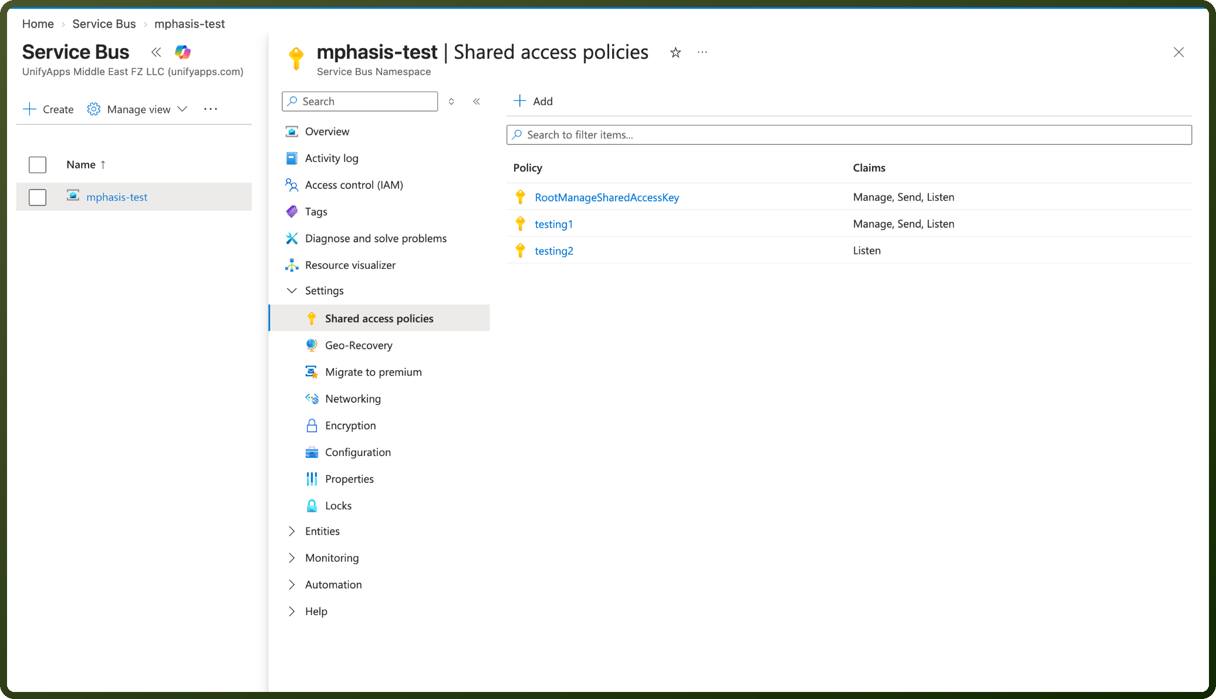Screen dimensions: 1216x699
Task: Click the Migrate to premium icon
Action: 312,372
